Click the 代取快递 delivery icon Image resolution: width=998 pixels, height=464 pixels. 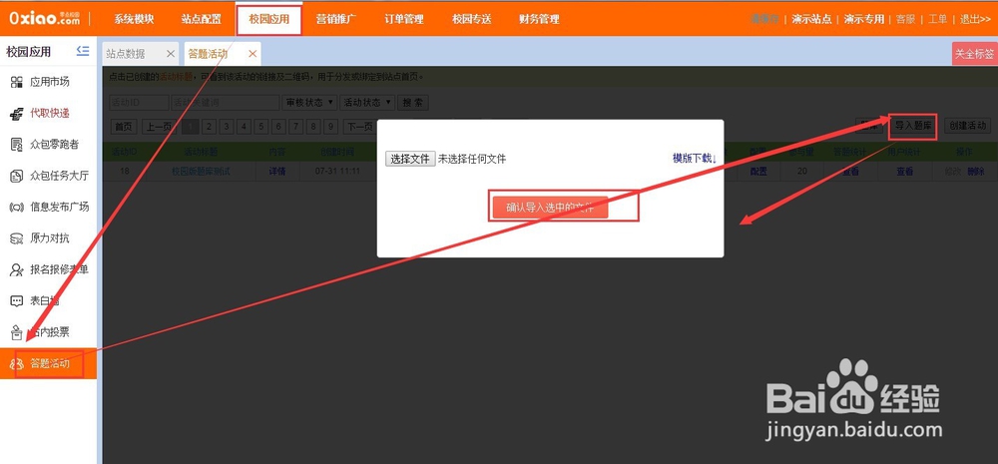(x=17, y=114)
